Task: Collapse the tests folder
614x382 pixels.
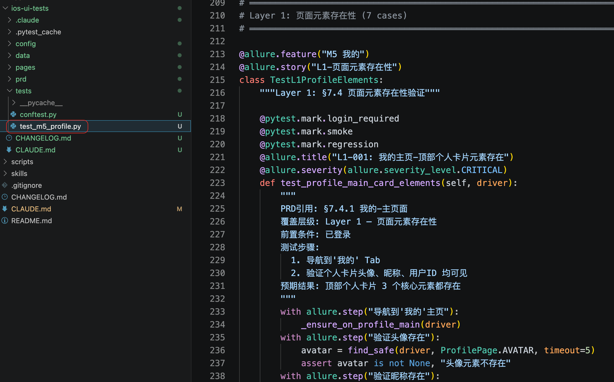Action: tap(10, 91)
